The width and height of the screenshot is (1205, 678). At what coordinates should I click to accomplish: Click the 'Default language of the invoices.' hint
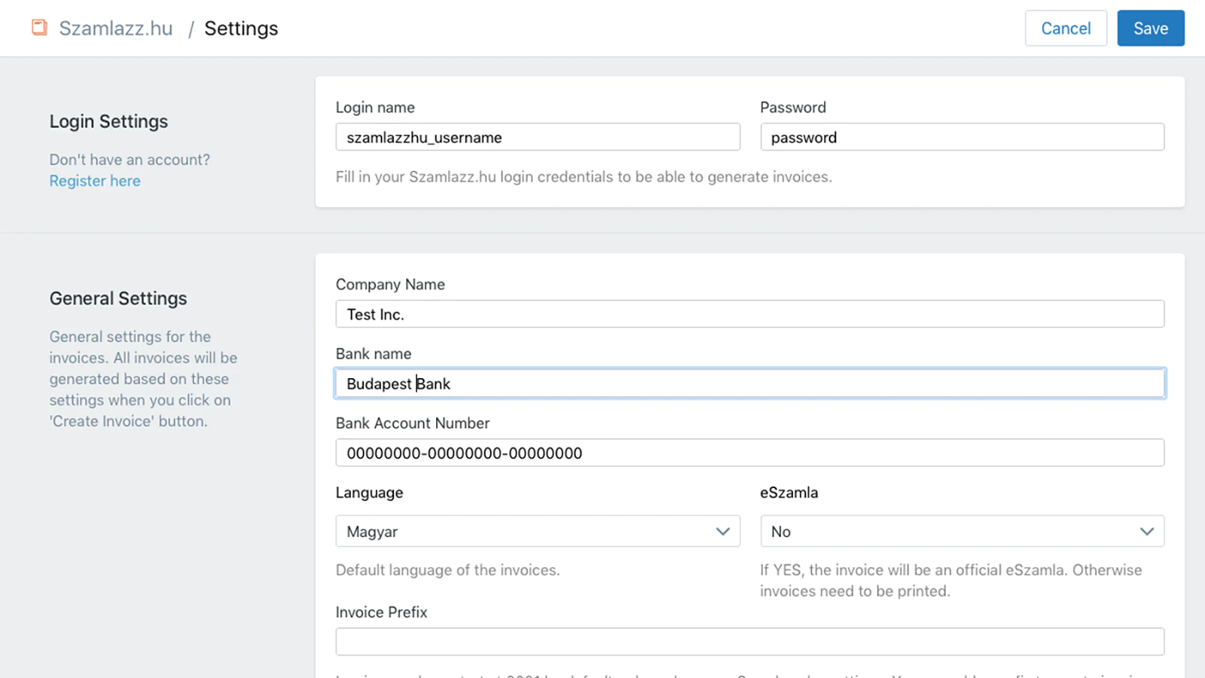pyautogui.click(x=448, y=570)
